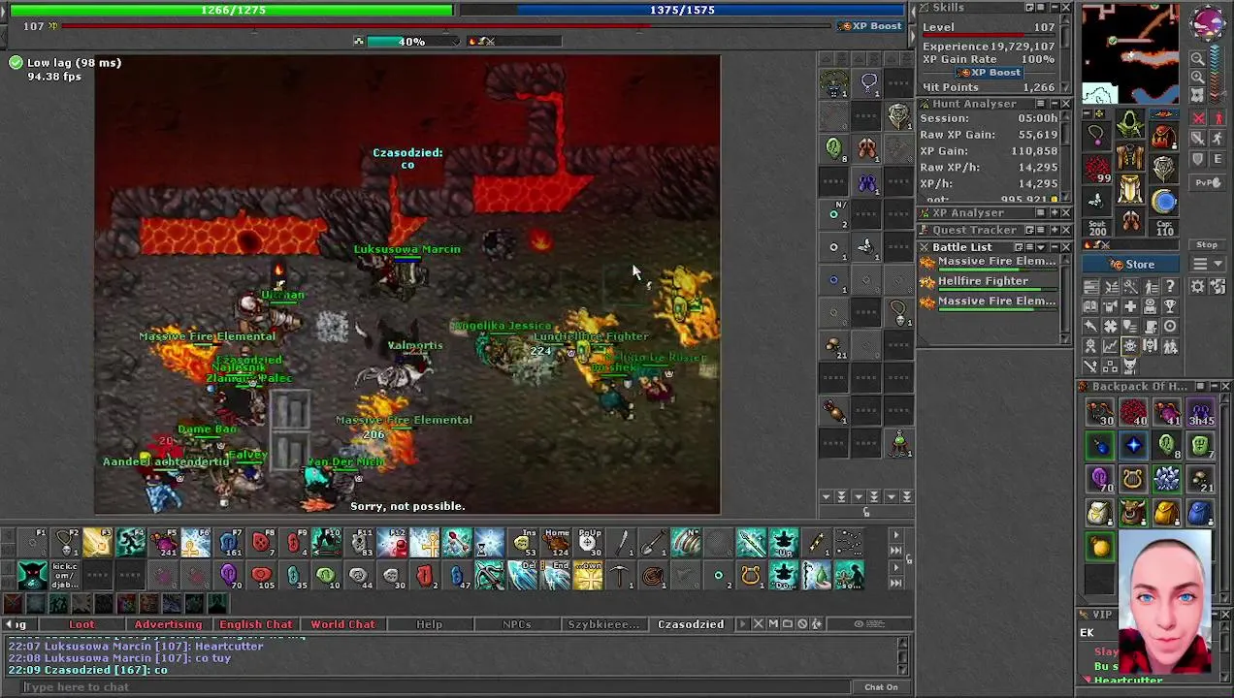This screenshot has width=1234, height=698.
Task: Select the blue ring equipment slot
Action: pos(1163,201)
